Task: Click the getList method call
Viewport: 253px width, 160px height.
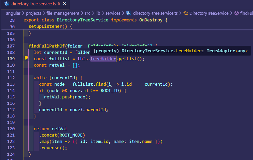Action: click(x=128, y=59)
